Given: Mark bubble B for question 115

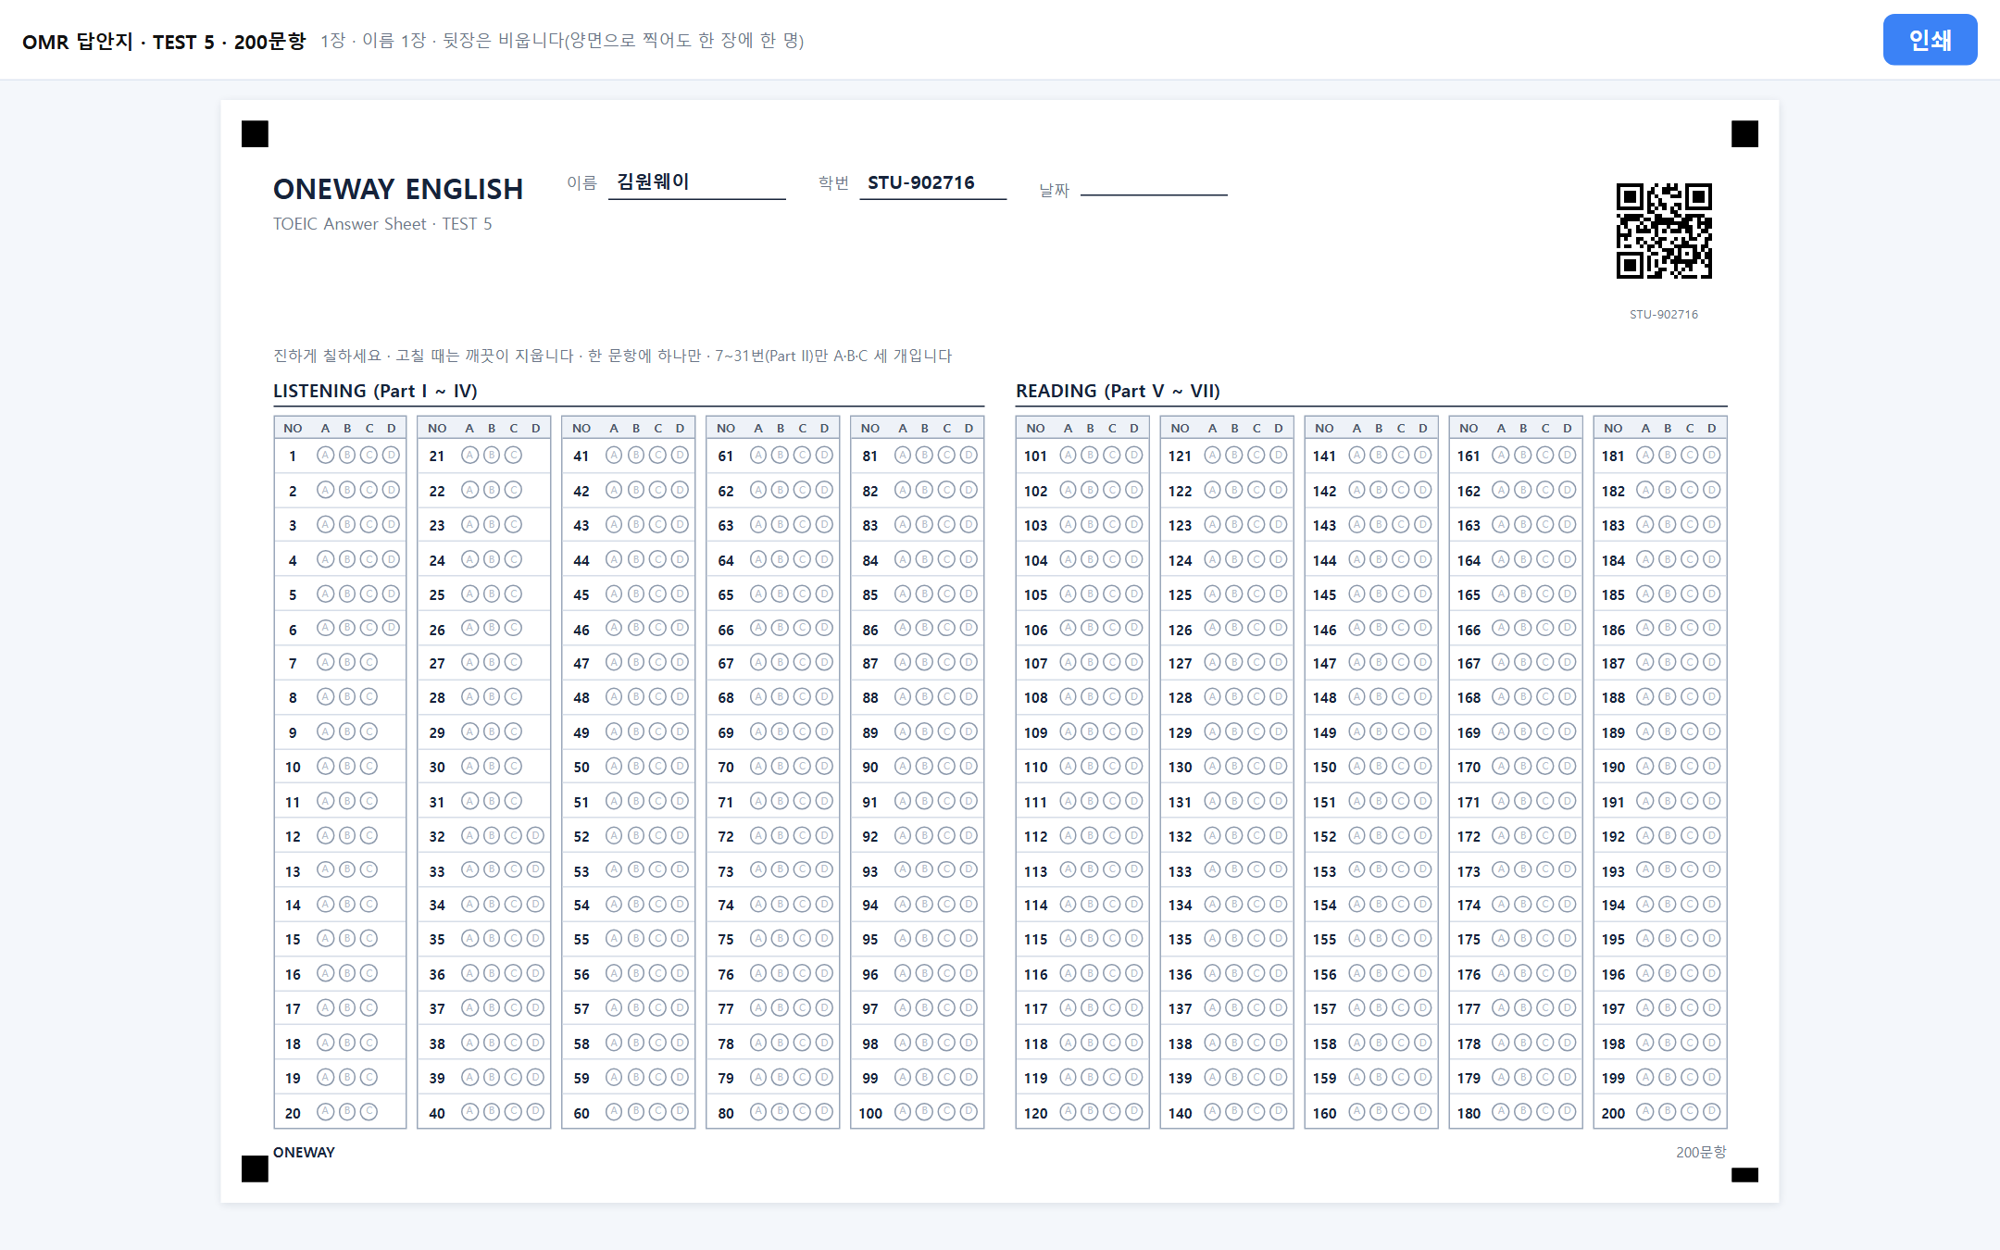Looking at the screenshot, I should [x=1090, y=939].
